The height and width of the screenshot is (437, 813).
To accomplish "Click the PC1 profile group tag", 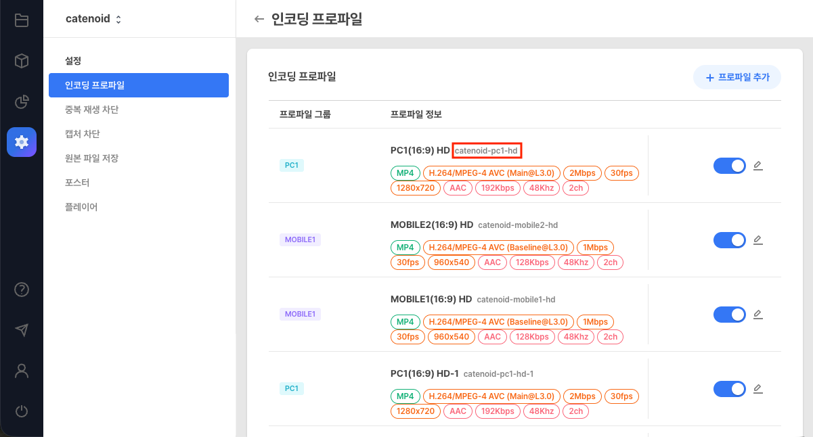I will tap(292, 164).
